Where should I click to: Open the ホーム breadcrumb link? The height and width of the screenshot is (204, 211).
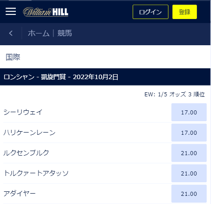tap(38, 33)
